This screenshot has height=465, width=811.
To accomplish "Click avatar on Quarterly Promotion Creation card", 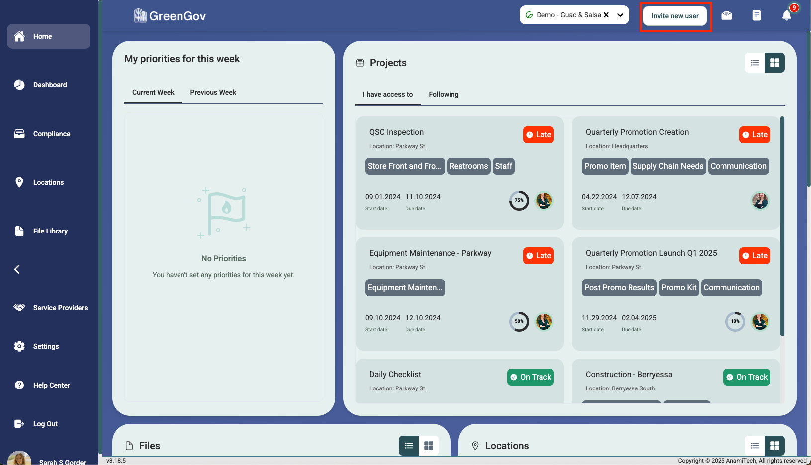I will tap(760, 201).
